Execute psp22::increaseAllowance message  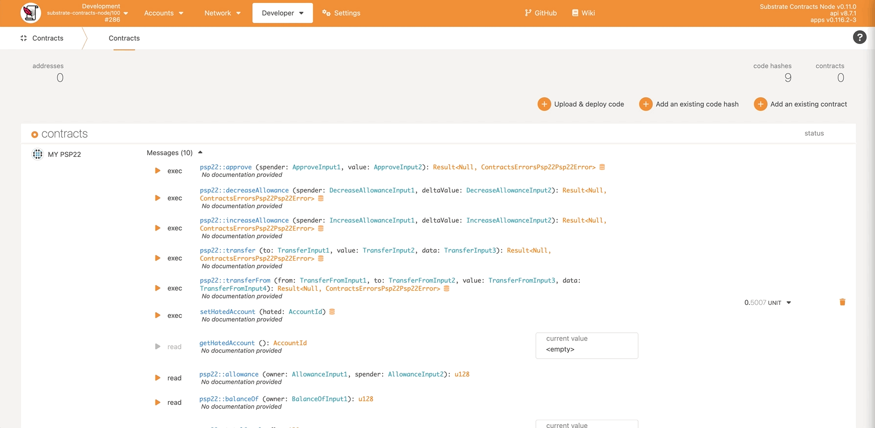click(158, 228)
